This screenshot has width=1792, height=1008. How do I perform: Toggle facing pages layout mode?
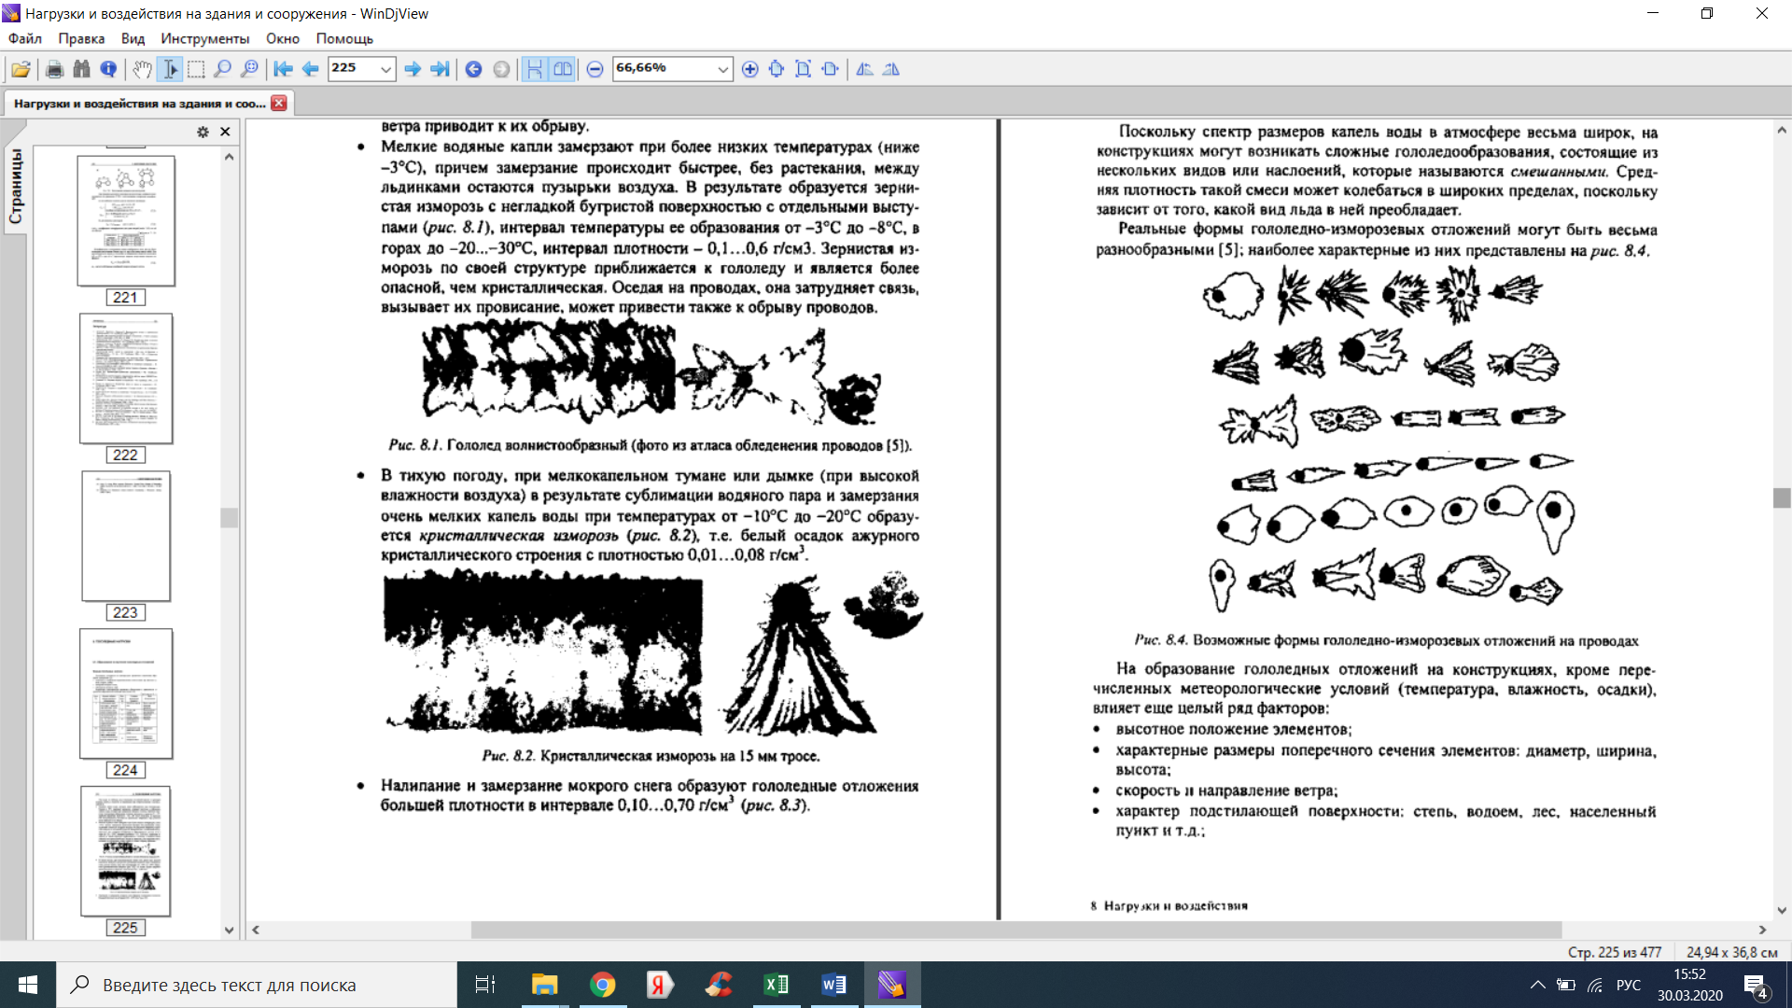(562, 69)
